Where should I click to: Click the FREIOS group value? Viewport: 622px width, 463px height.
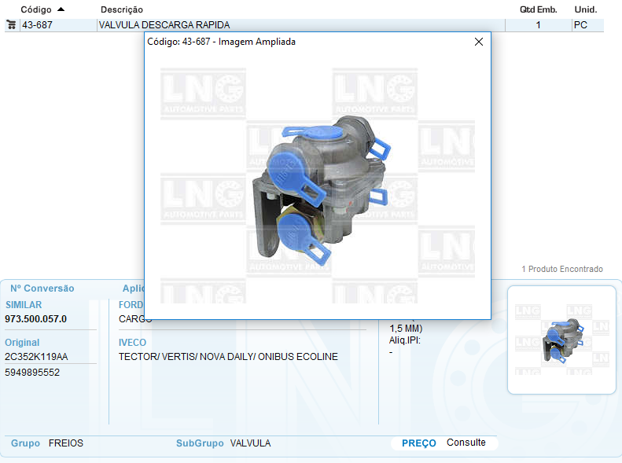(x=66, y=443)
